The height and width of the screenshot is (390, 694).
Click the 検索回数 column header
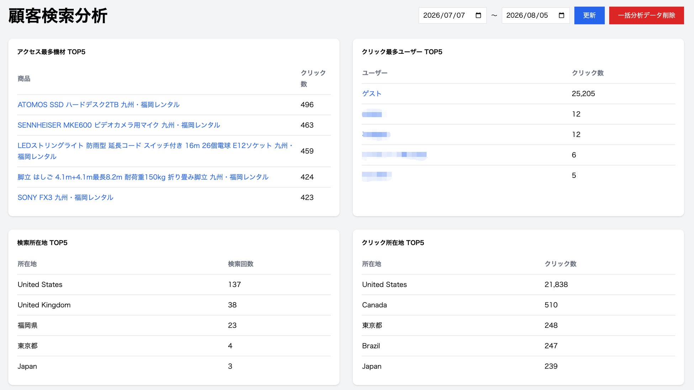point(241,264)
